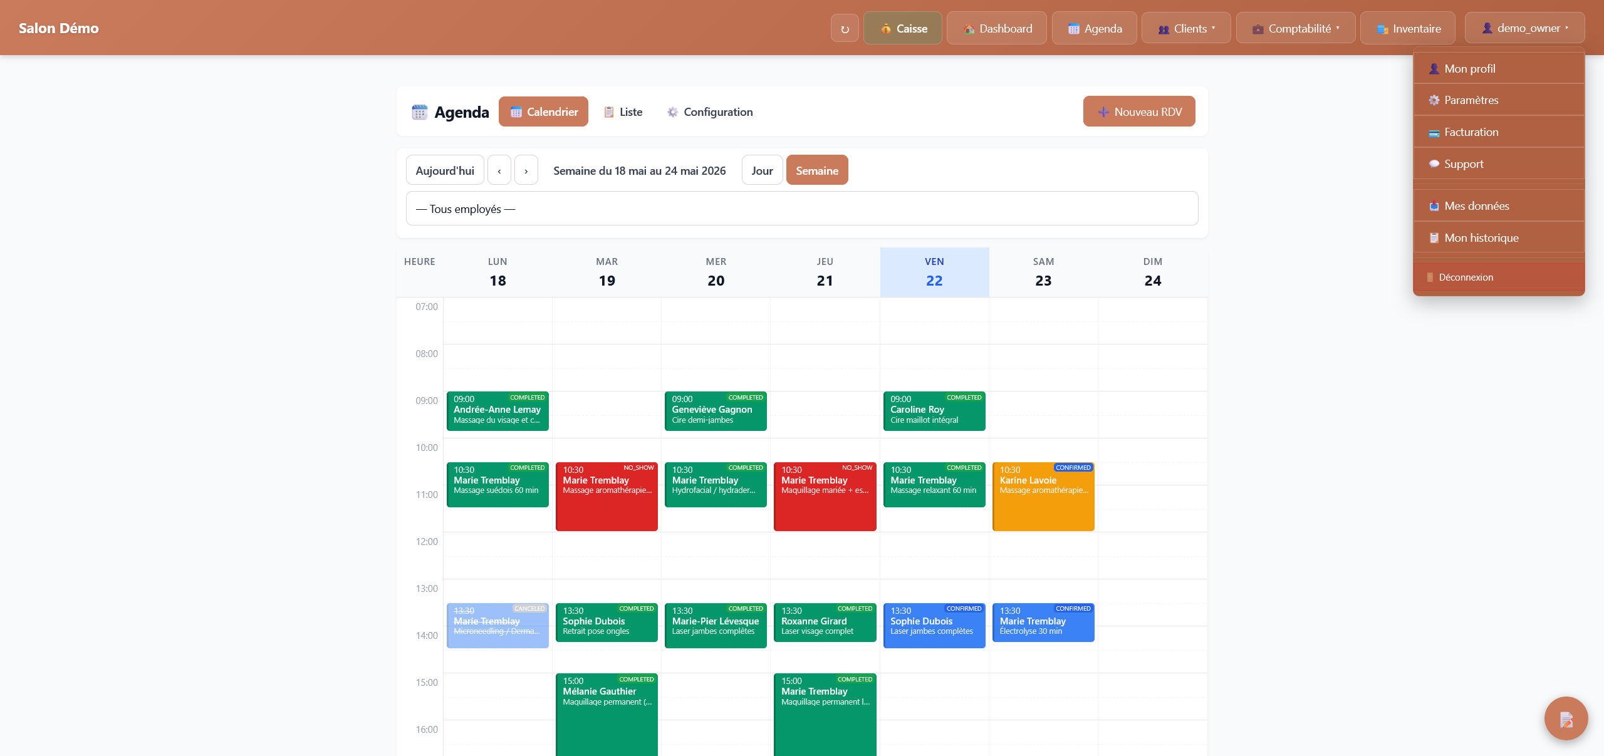Open the Tous employés dropdown
Viewport: 1604px width, 756px height.
[x=802, y=209]
